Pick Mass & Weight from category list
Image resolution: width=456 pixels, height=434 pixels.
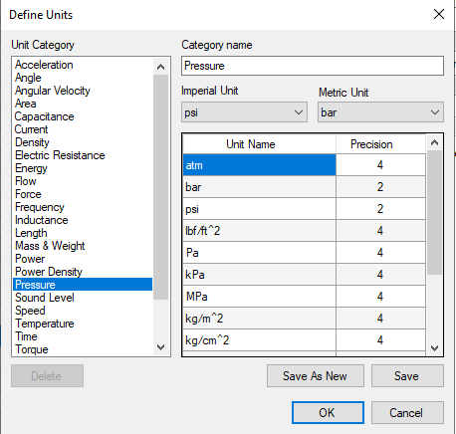tap(50, 246)
